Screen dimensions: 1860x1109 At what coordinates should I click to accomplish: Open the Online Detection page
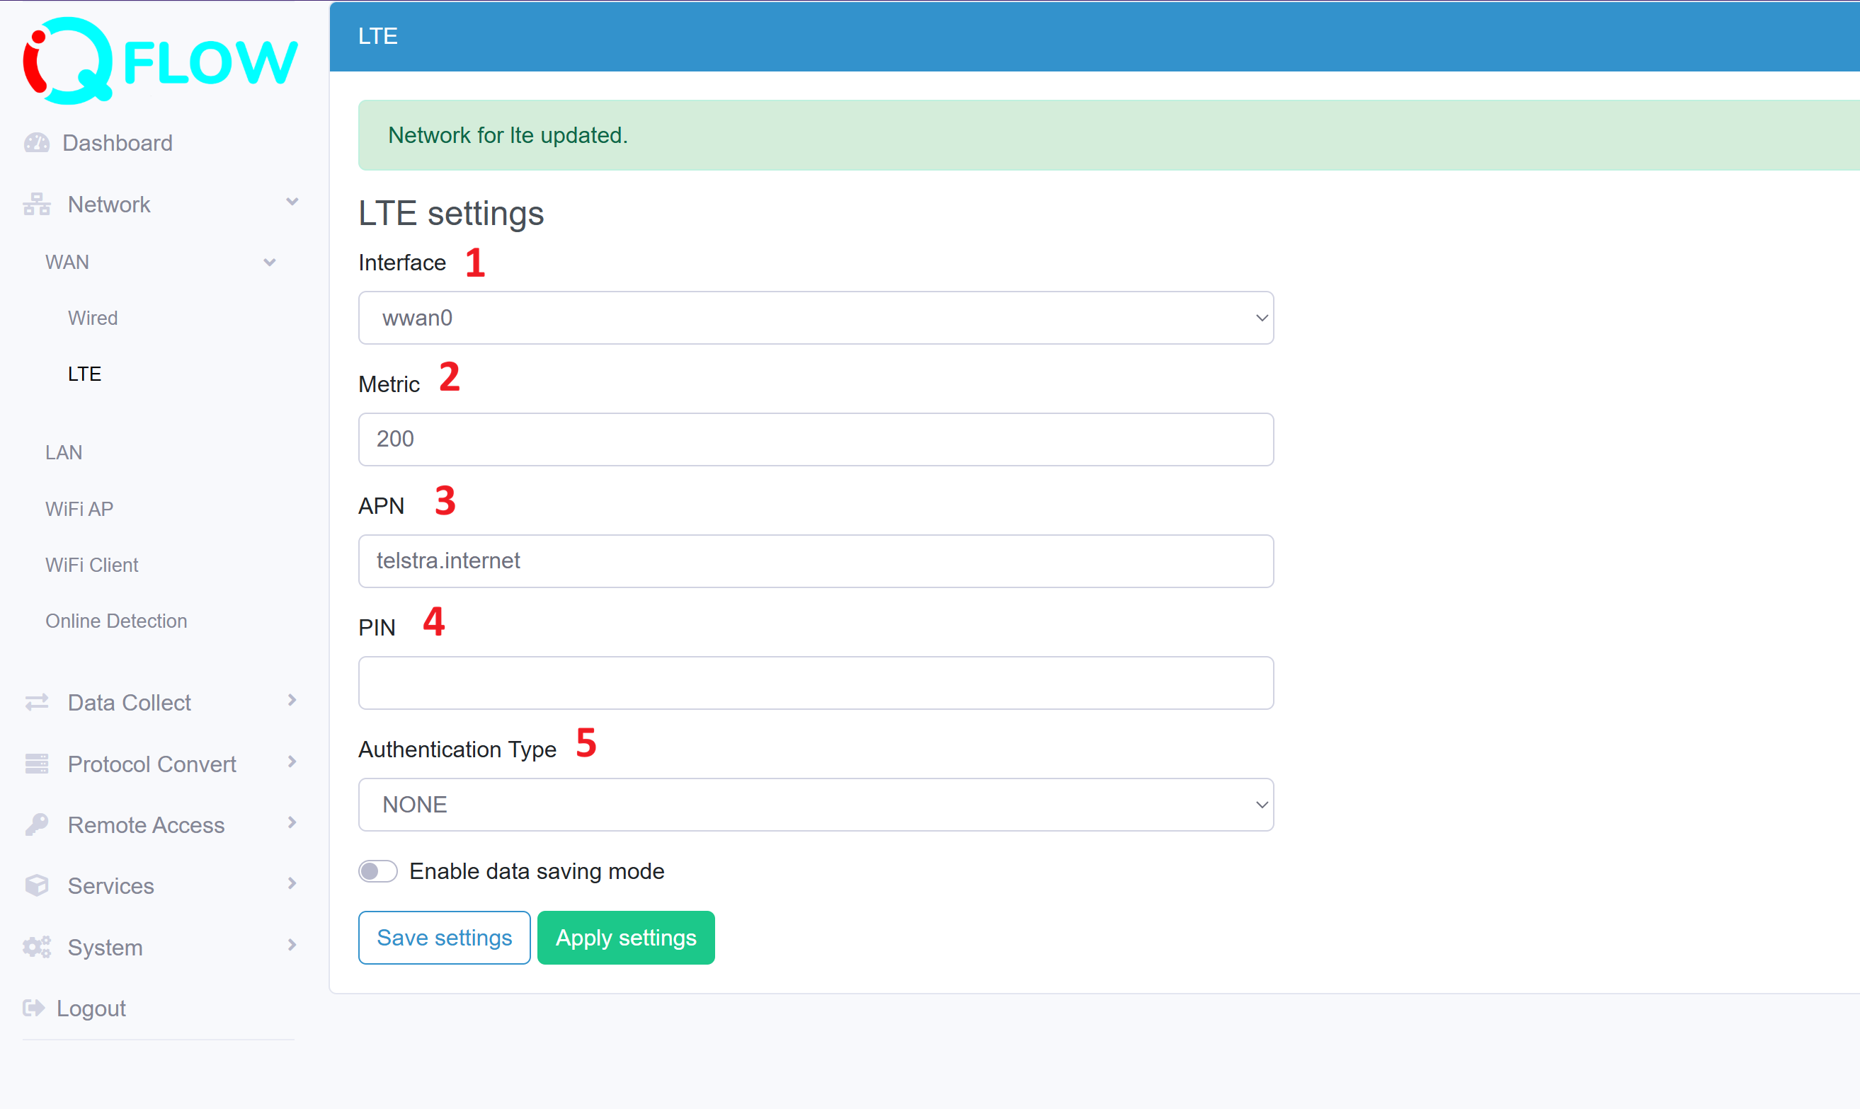click(116, 620)
